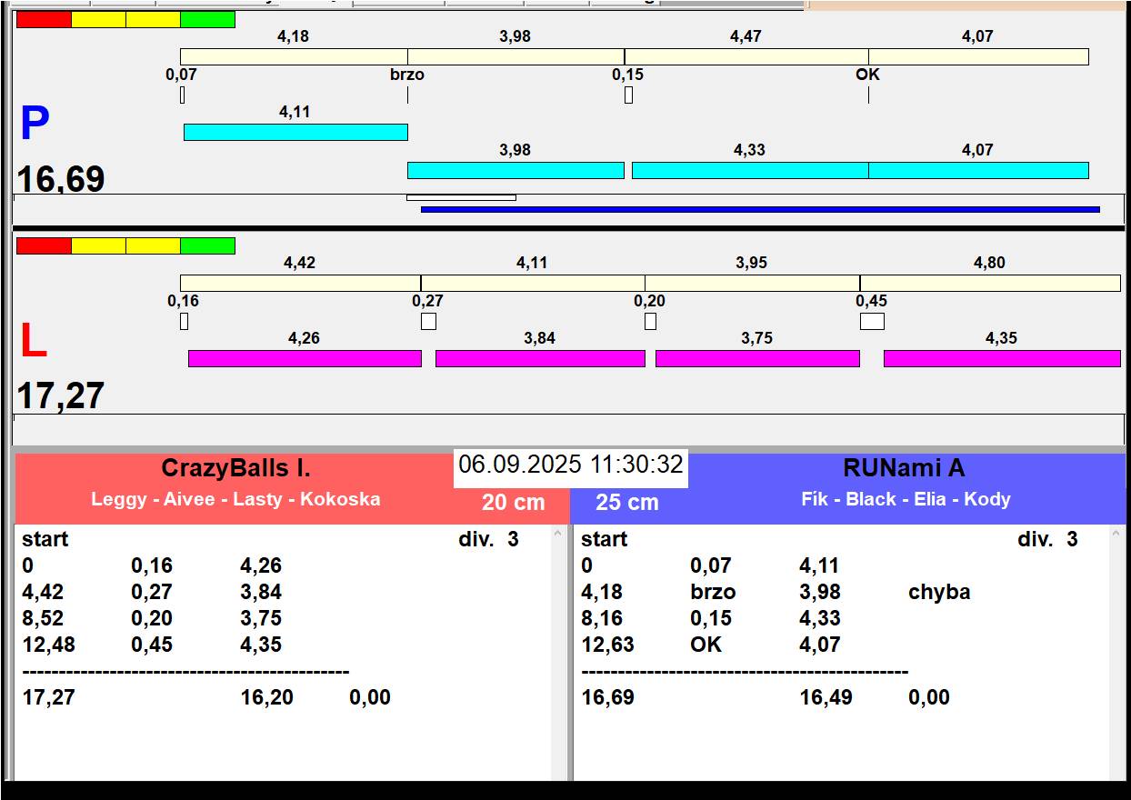Screen dimensions: 1131x800
Task: Click 'div. 3' in the CrazyBalls results panel
Action: (x=488, y=539)
